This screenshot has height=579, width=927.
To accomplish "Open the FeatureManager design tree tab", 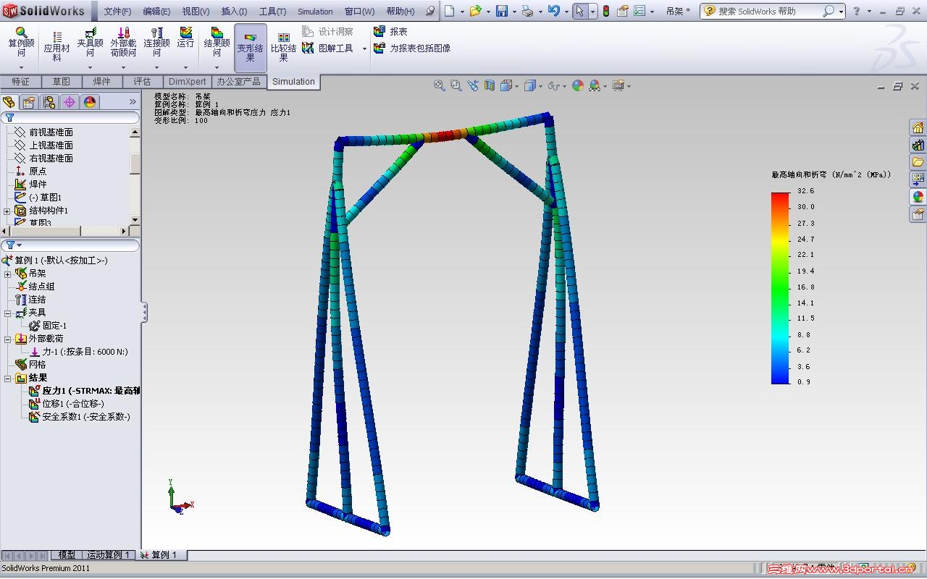I will pos(9,102).
